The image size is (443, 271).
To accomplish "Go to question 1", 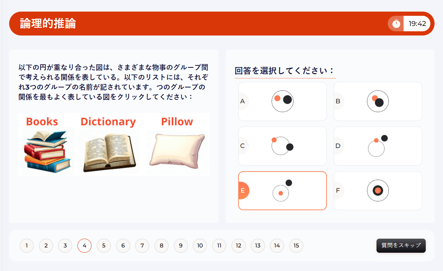I will (27, 246).
